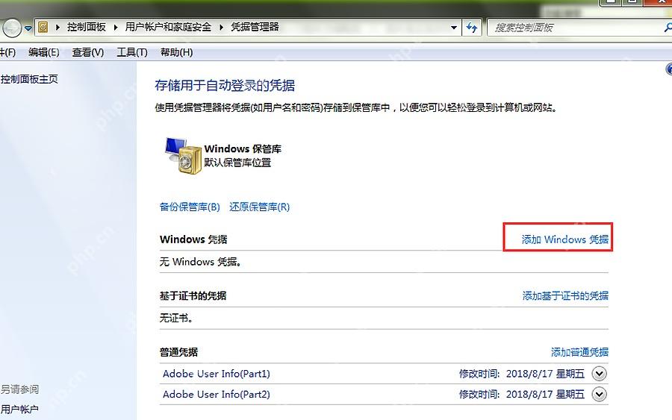The width and height of the screenshot is (672, 420).
Task: Click the 普通凭据 section heading
Action: [178, 352]
